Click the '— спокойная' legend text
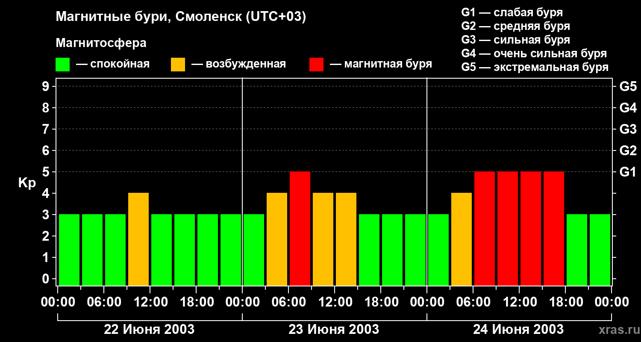The height and width of the screenshot is (342, 641). click(x=113, y=65)
